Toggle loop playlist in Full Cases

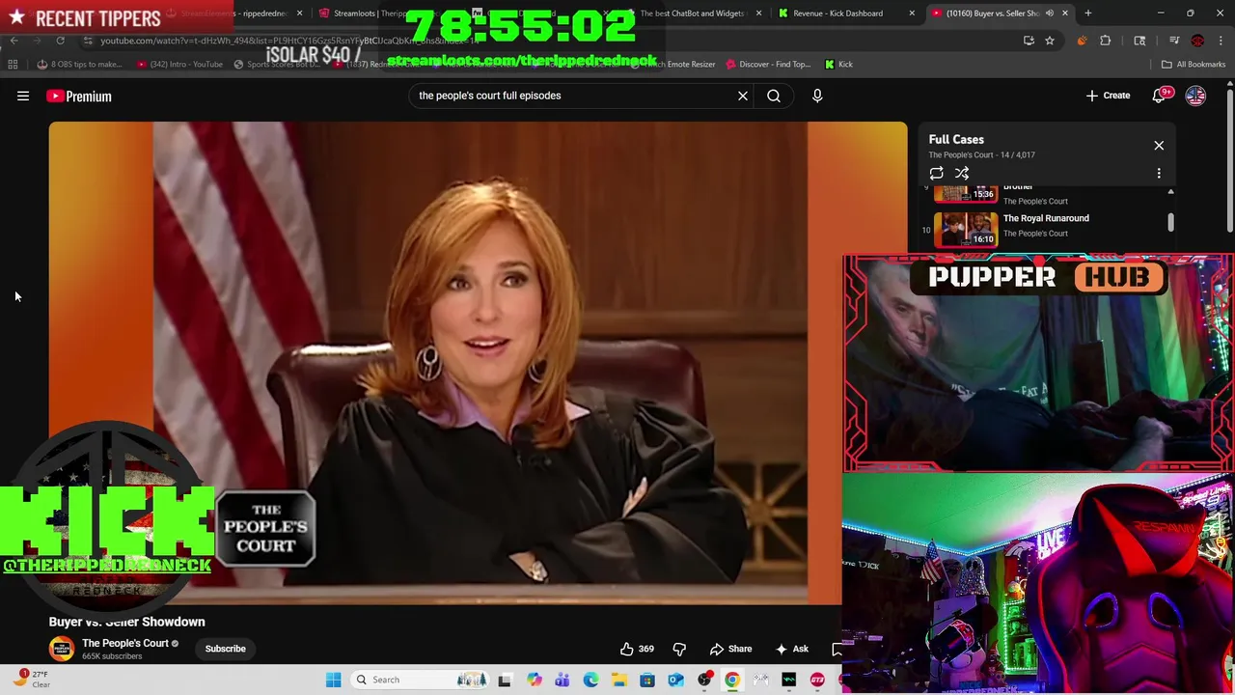936,173
